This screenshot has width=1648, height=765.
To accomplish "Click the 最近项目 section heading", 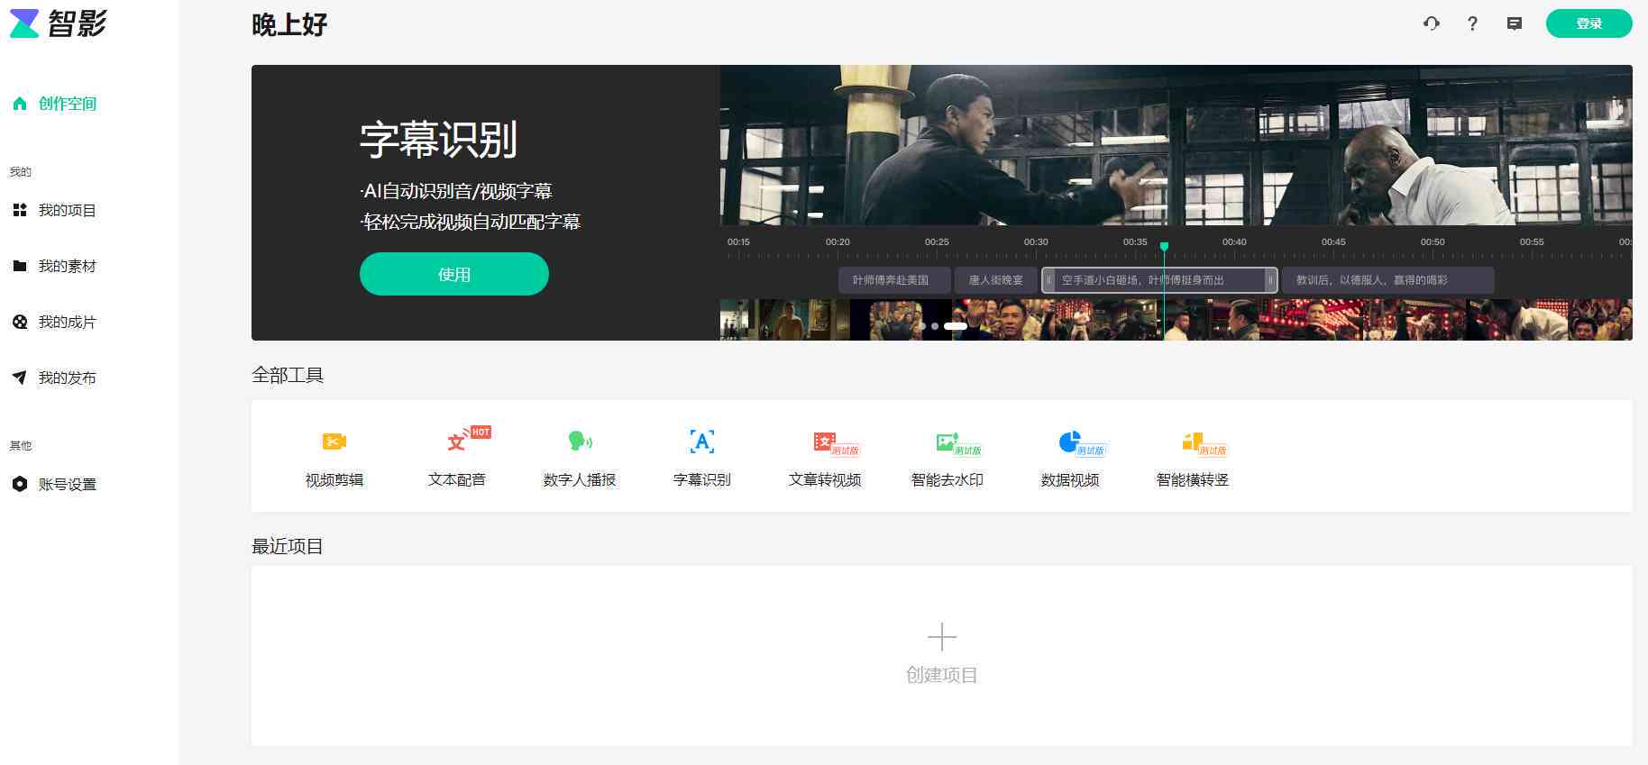I will point(288,546).
